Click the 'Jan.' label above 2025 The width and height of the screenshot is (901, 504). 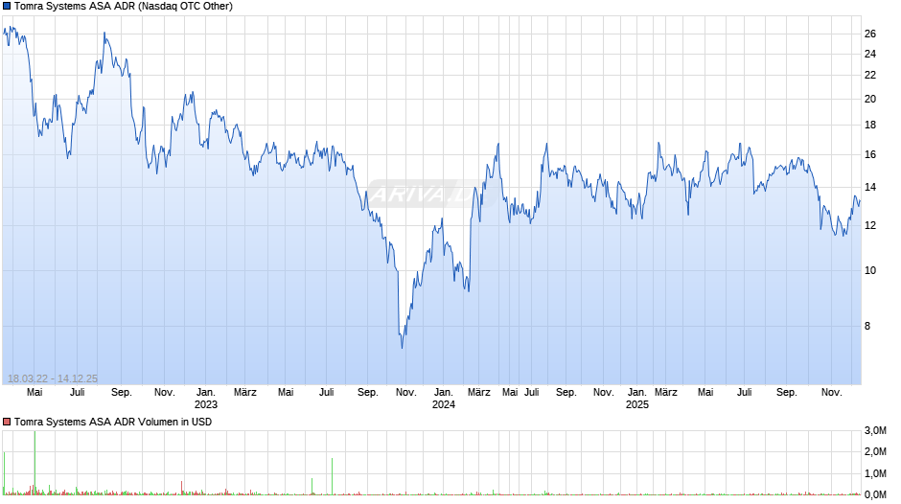click(x=636, y=392)
